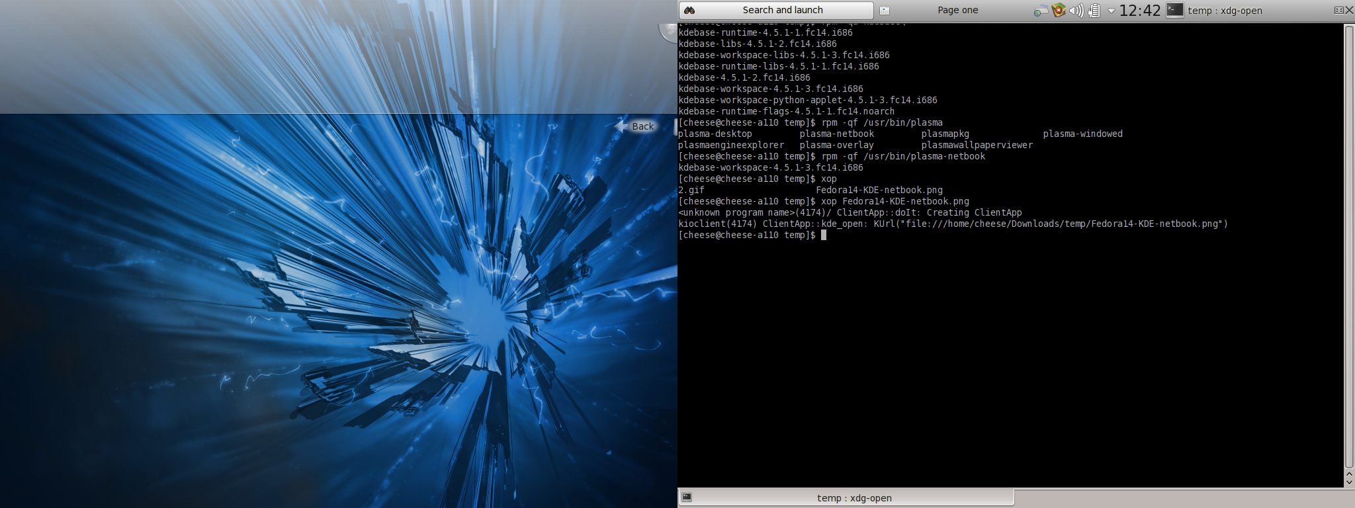This screenshot has height=508, width=1355.
Task: Click 'kdebase-libs-4.5.1-2.fc14.i686' line
Action: 758,44
